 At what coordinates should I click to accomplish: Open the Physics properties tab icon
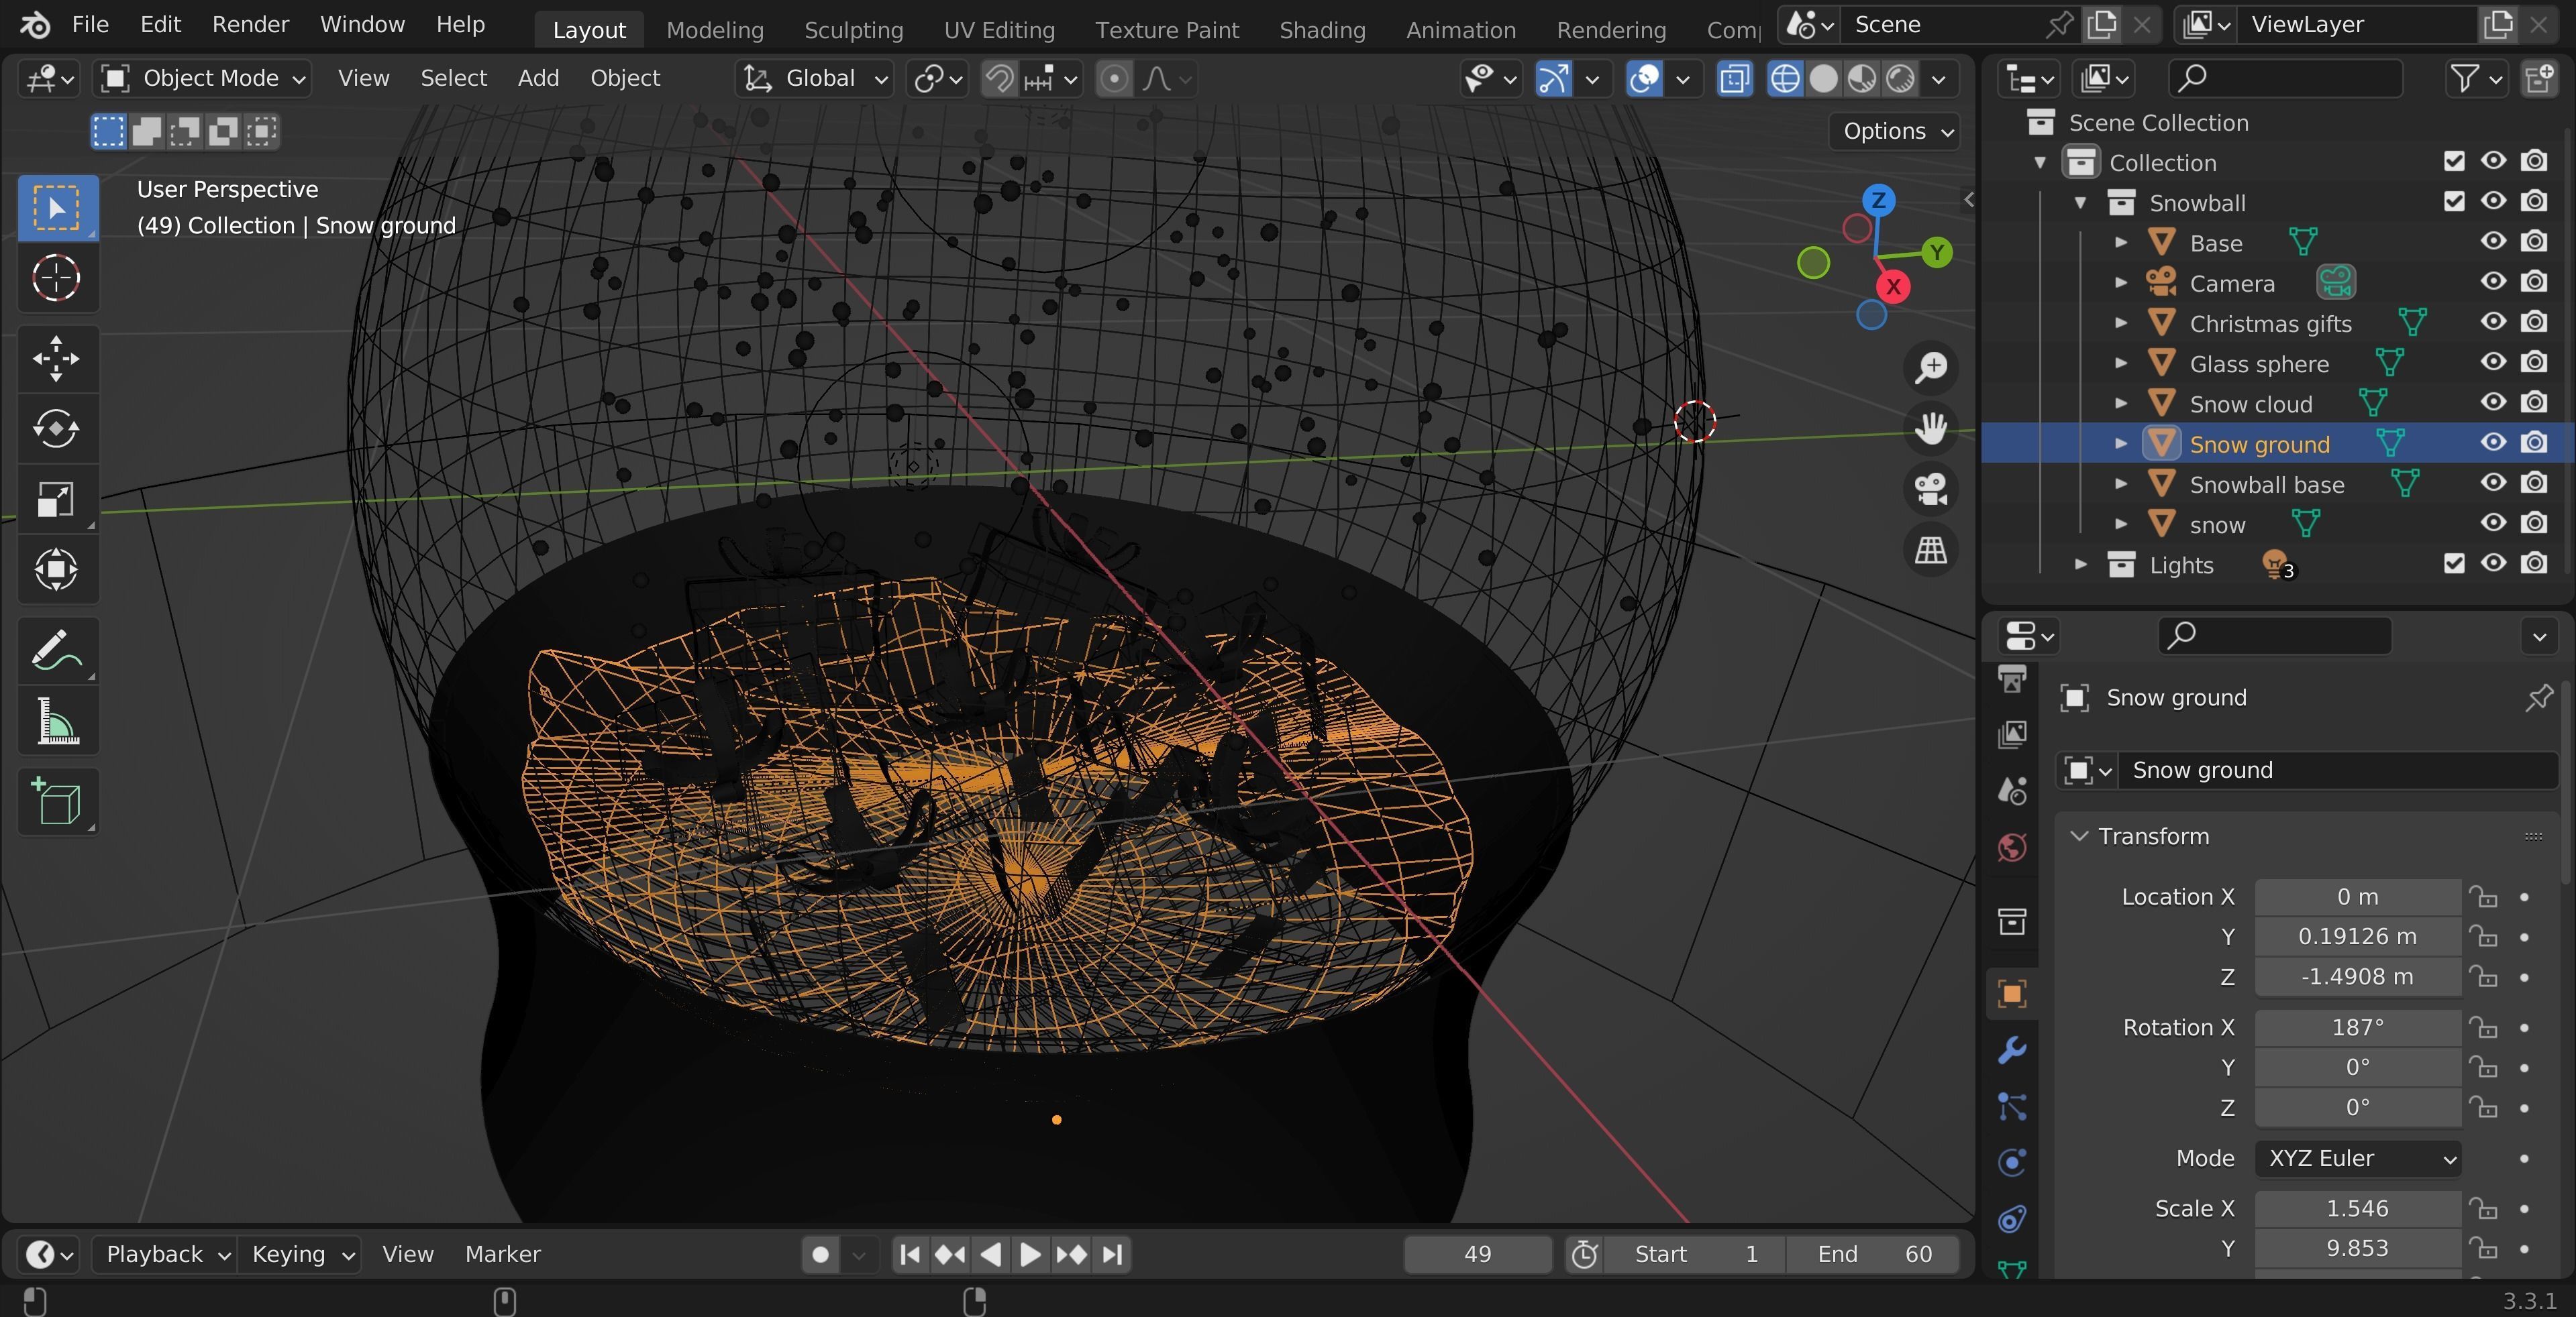pos(2012,1162)
